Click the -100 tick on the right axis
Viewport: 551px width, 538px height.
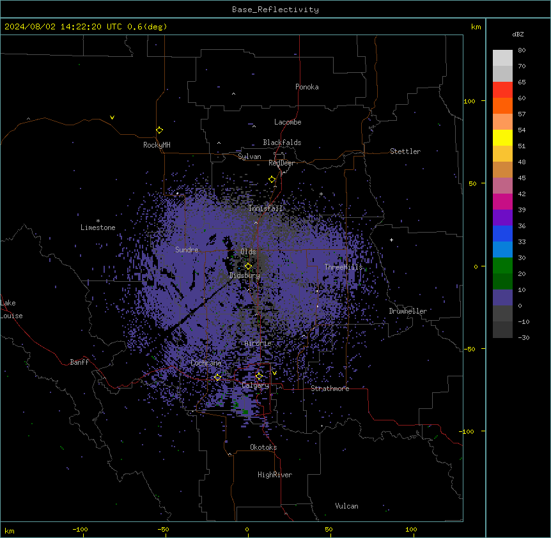[467, 431]
